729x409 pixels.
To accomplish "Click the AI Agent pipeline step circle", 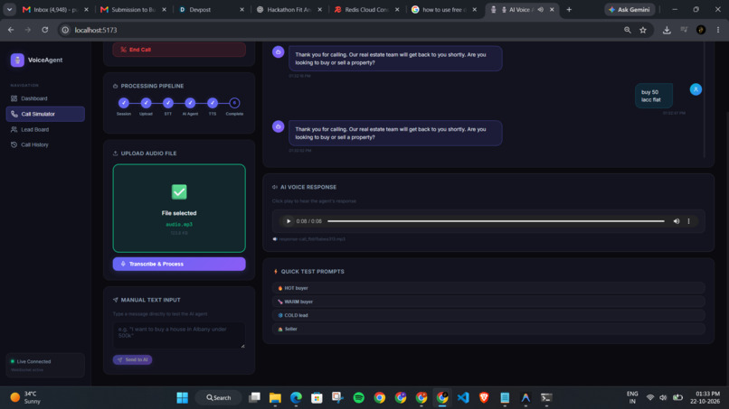I will click(x=190, y=103).
